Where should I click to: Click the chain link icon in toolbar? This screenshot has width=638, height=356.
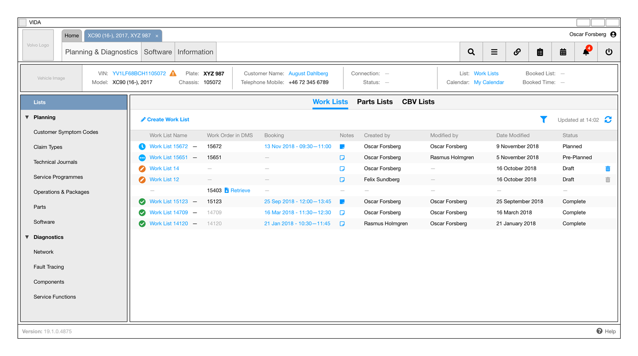pos(517,52)
